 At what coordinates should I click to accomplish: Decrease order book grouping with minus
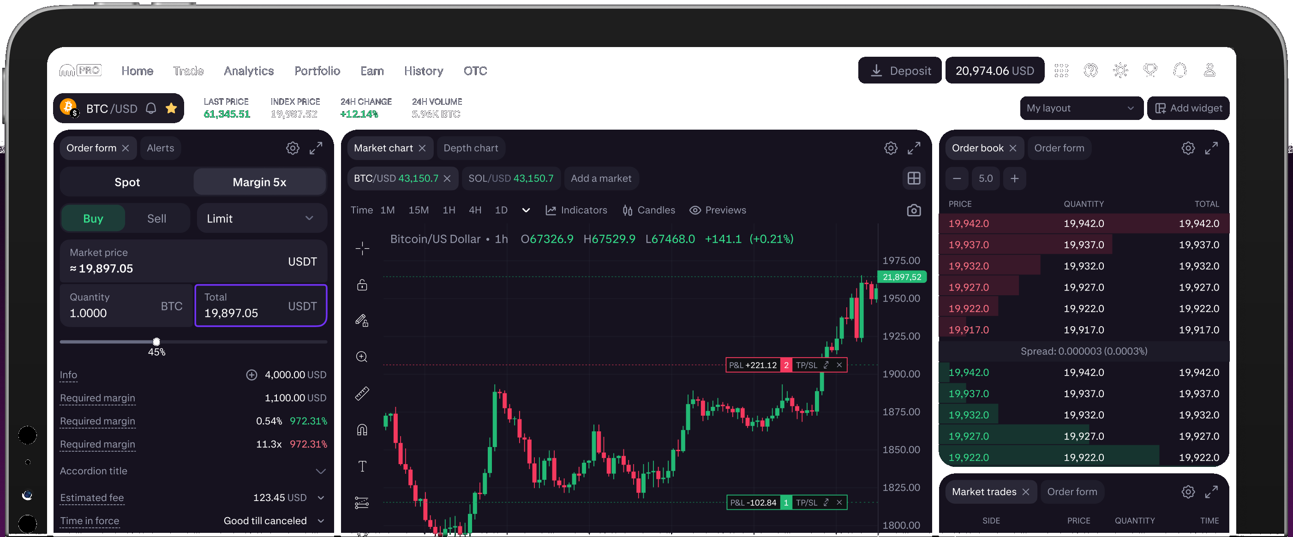[957, 178]
